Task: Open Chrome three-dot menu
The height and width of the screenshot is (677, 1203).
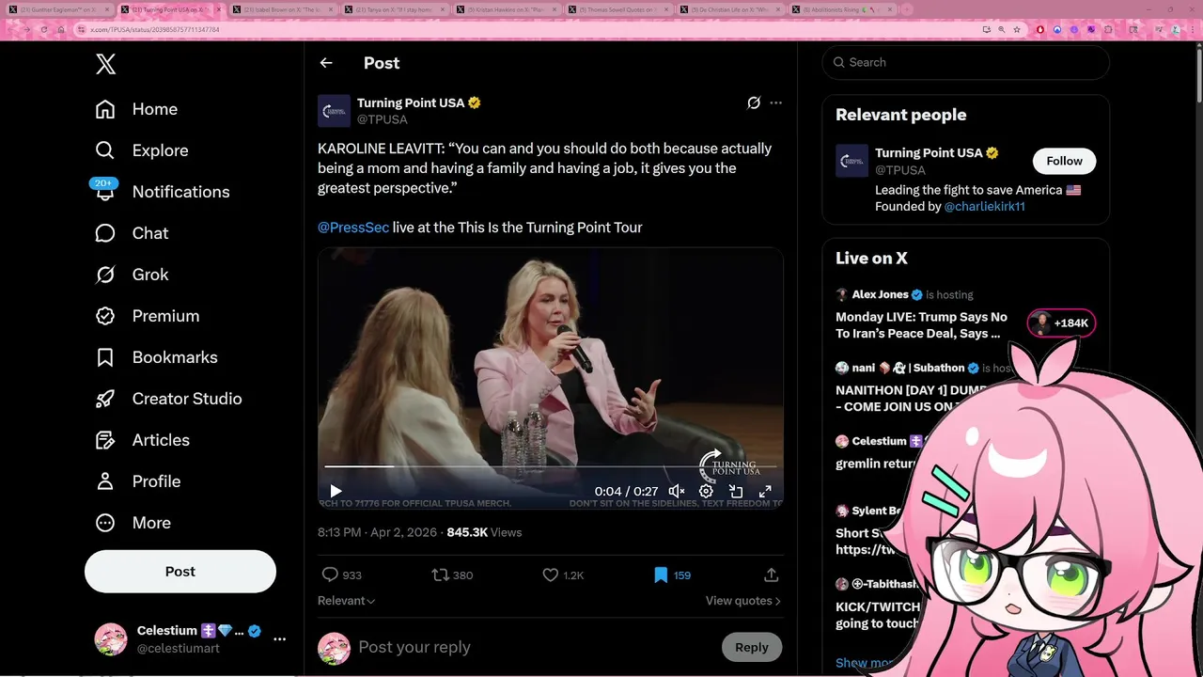Action: pos(1192,29)
